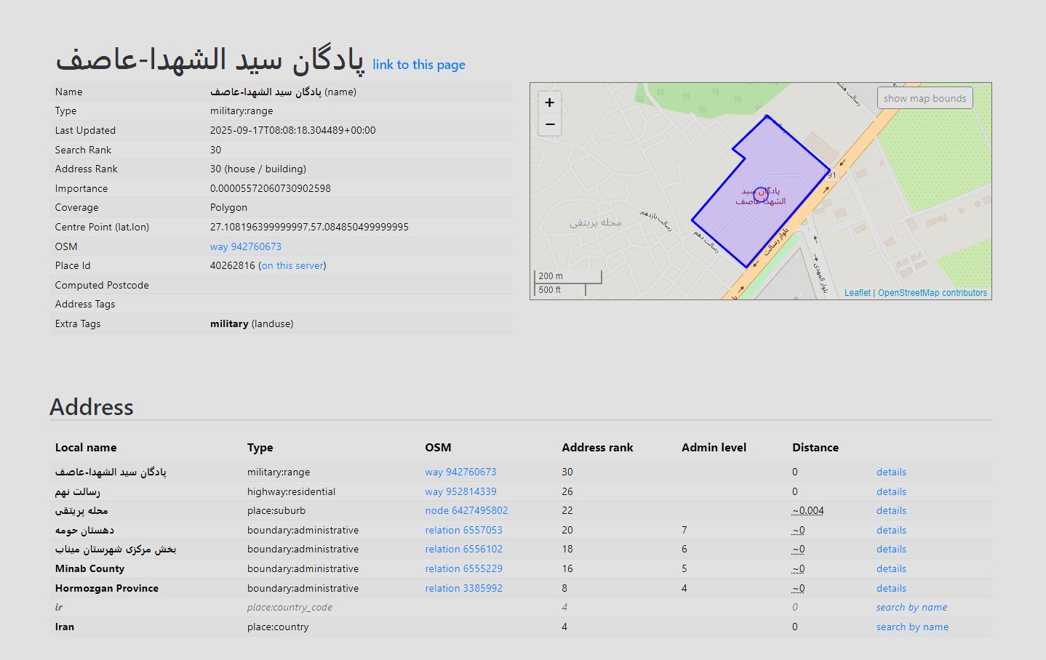The height and width of the screenshot is (660, 1046).
Task: Open way 952814339 link
Action: 461,491
